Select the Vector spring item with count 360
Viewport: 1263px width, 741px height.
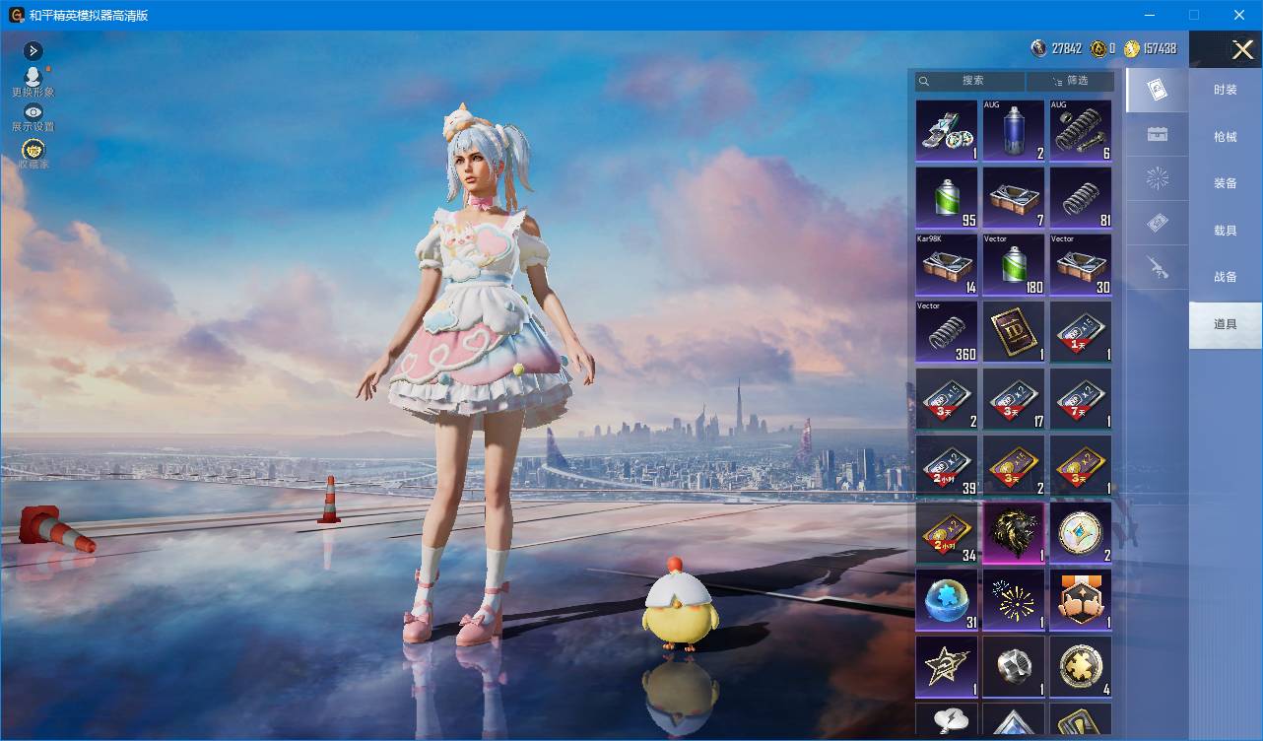tap(947, 331)
